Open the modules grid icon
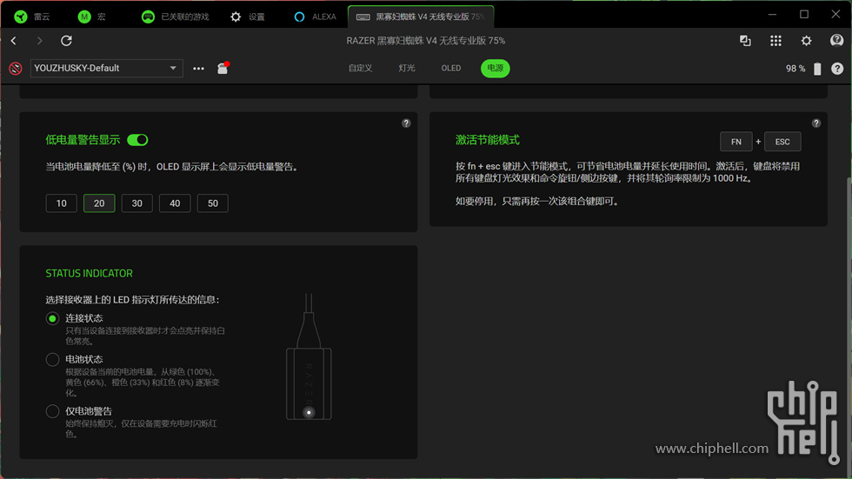852x479 pixels. (775, 41)
